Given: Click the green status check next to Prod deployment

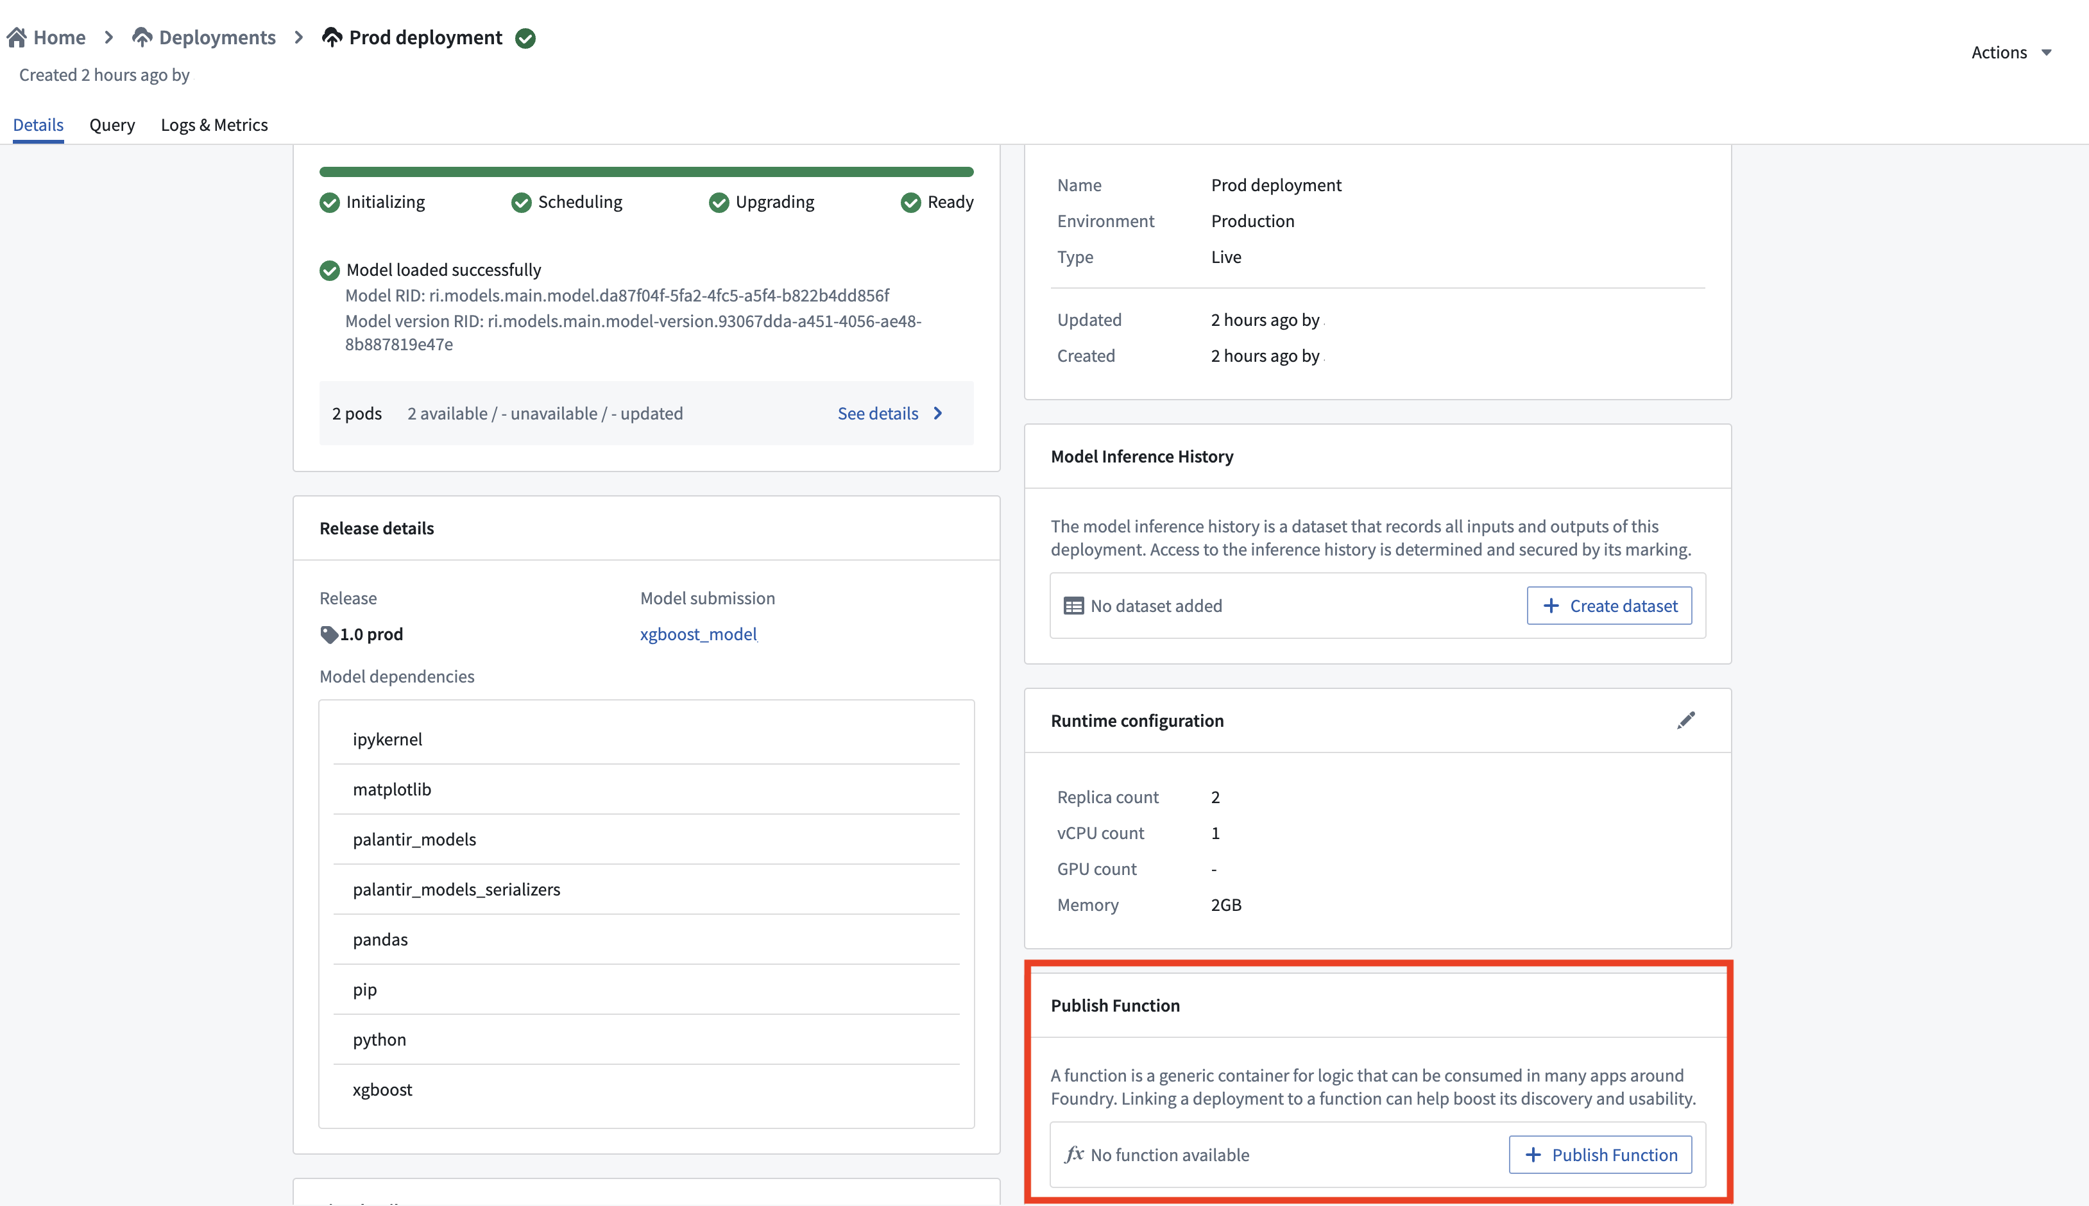Looking at the screenshot, I should pyautogui.click(x=525, y=38).
